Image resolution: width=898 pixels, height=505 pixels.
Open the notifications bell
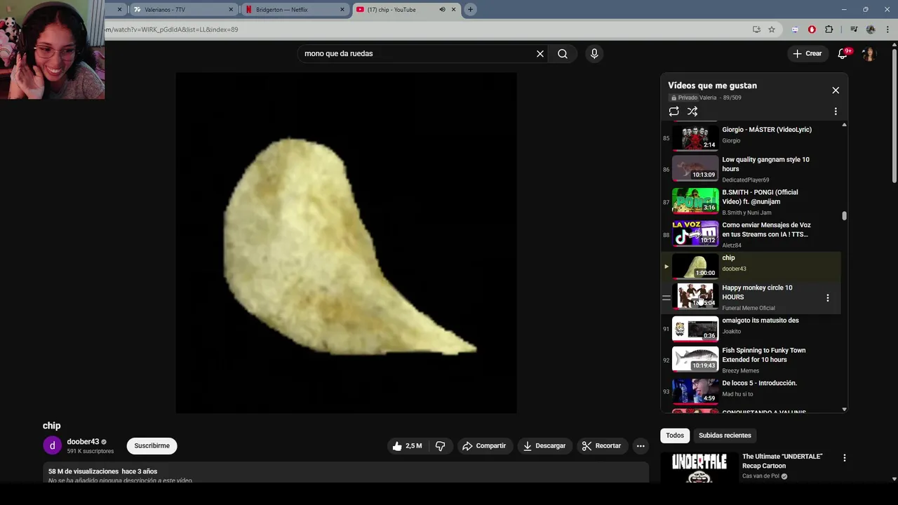843,54
